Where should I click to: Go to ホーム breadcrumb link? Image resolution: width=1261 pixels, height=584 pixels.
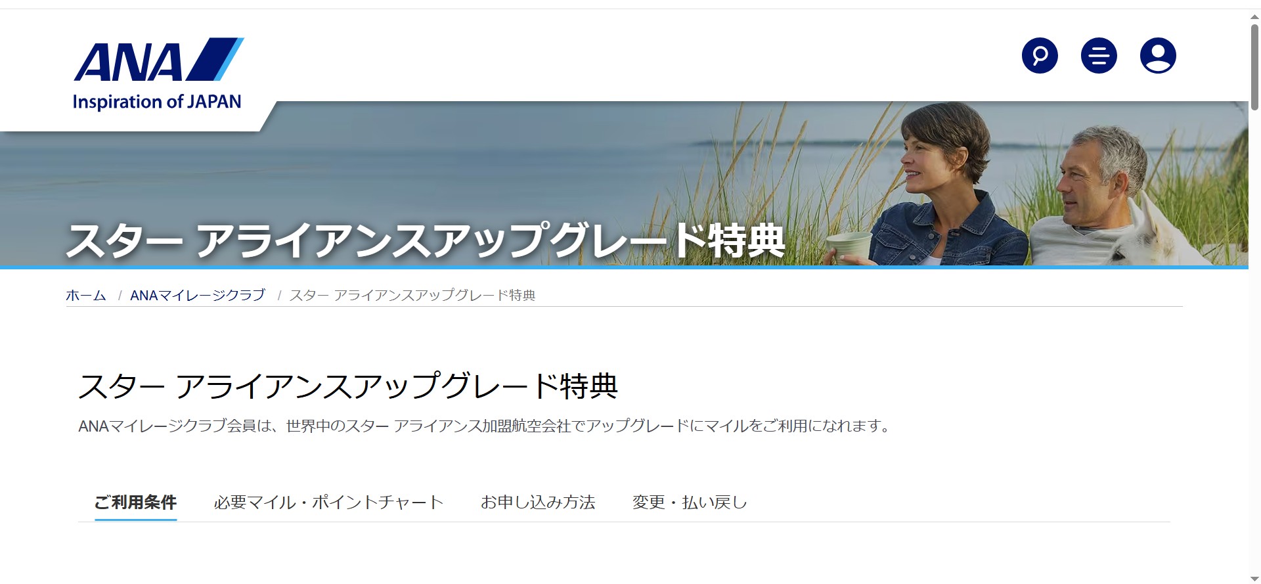(86, 296)
